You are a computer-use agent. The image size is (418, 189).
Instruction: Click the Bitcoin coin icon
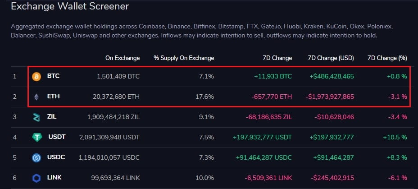coord(36,77)
